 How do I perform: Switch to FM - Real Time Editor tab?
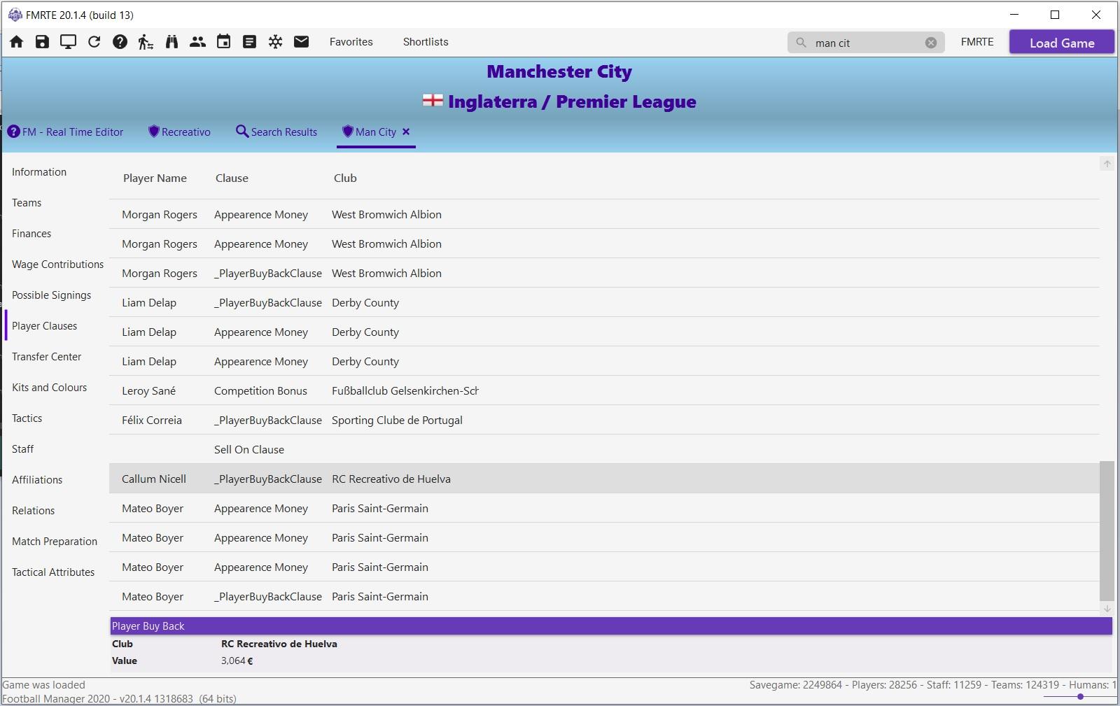point(65,132)
